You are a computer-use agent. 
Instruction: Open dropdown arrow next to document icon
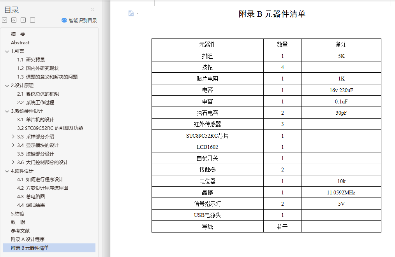click(x=137, y=13)
